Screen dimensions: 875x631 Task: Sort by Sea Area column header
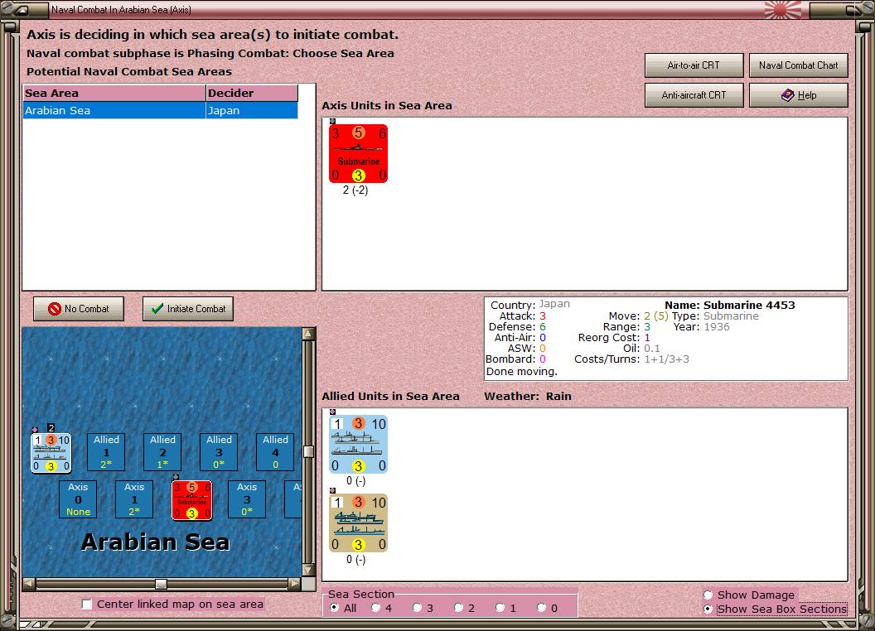[x=114, y=94]
